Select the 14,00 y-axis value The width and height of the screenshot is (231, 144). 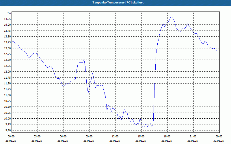click(8, 25)
